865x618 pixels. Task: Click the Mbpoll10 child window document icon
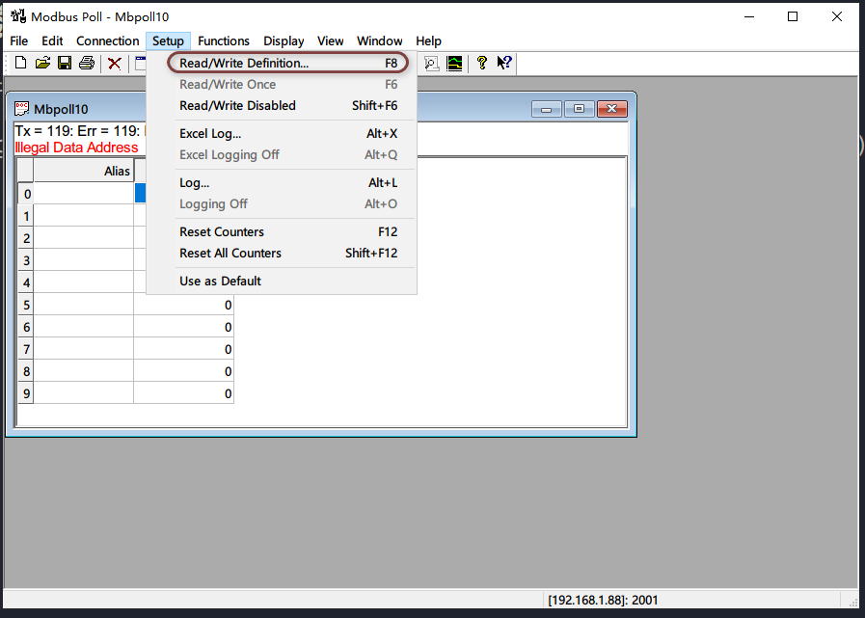[21, 108]
